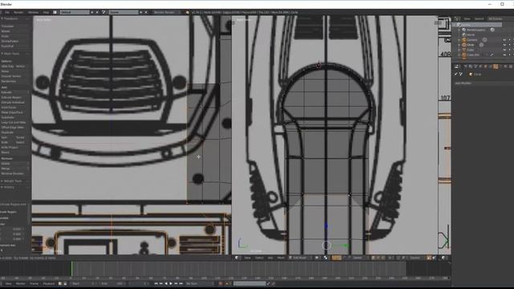Viewport: 514px width, 289px height.
Task: Select face select mode icon
Action: click(384, 258)
